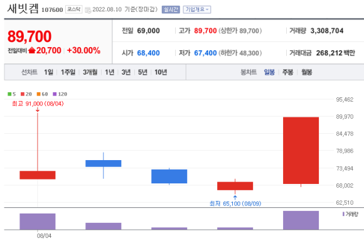Screen dimensions: 364x243
Task: Click the second-day blue candle with long wicks
Action: point(104,163)
